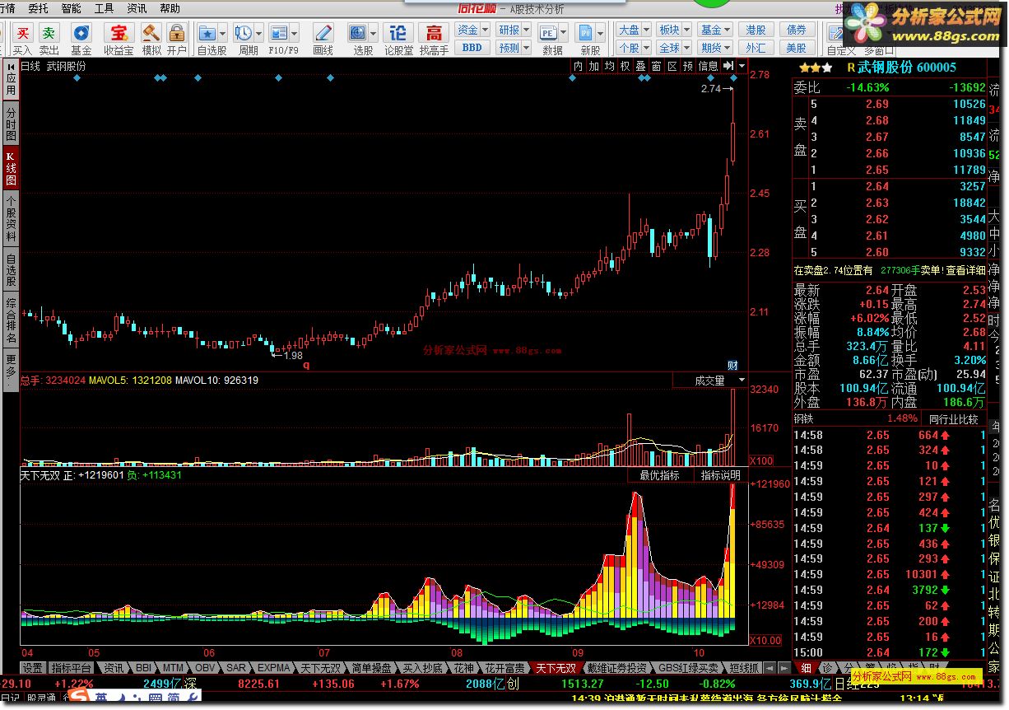Toggle 加 chart option button
The height and width of the screenshot is (710, 1009).
(x=593, y=66)
